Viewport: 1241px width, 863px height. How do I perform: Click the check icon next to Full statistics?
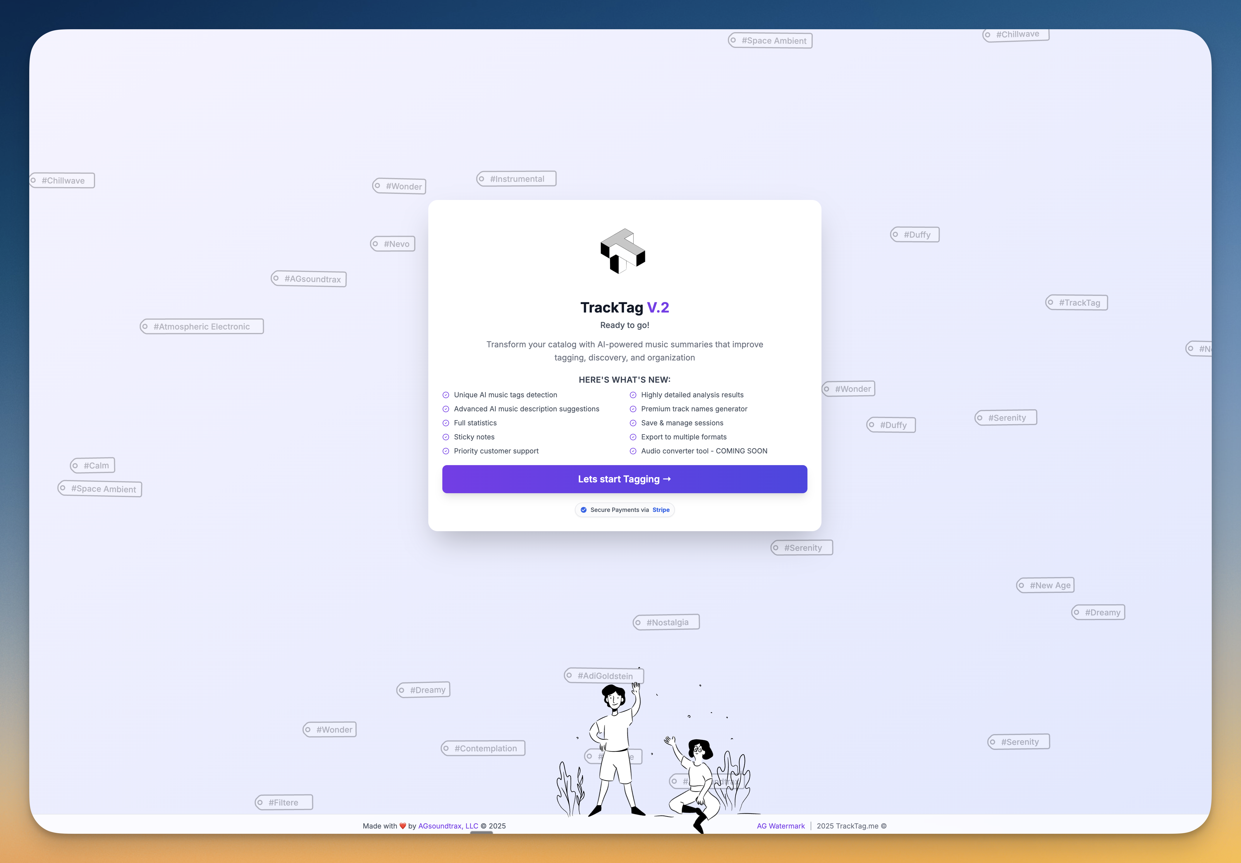click(x=446, y=423)
